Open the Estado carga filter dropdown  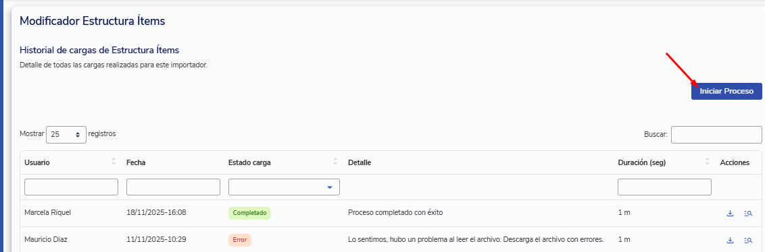[284, 187]
